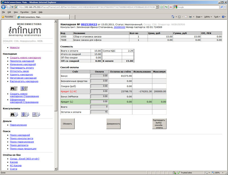Go forward with the browser Forward arrow

click(9, 7)
